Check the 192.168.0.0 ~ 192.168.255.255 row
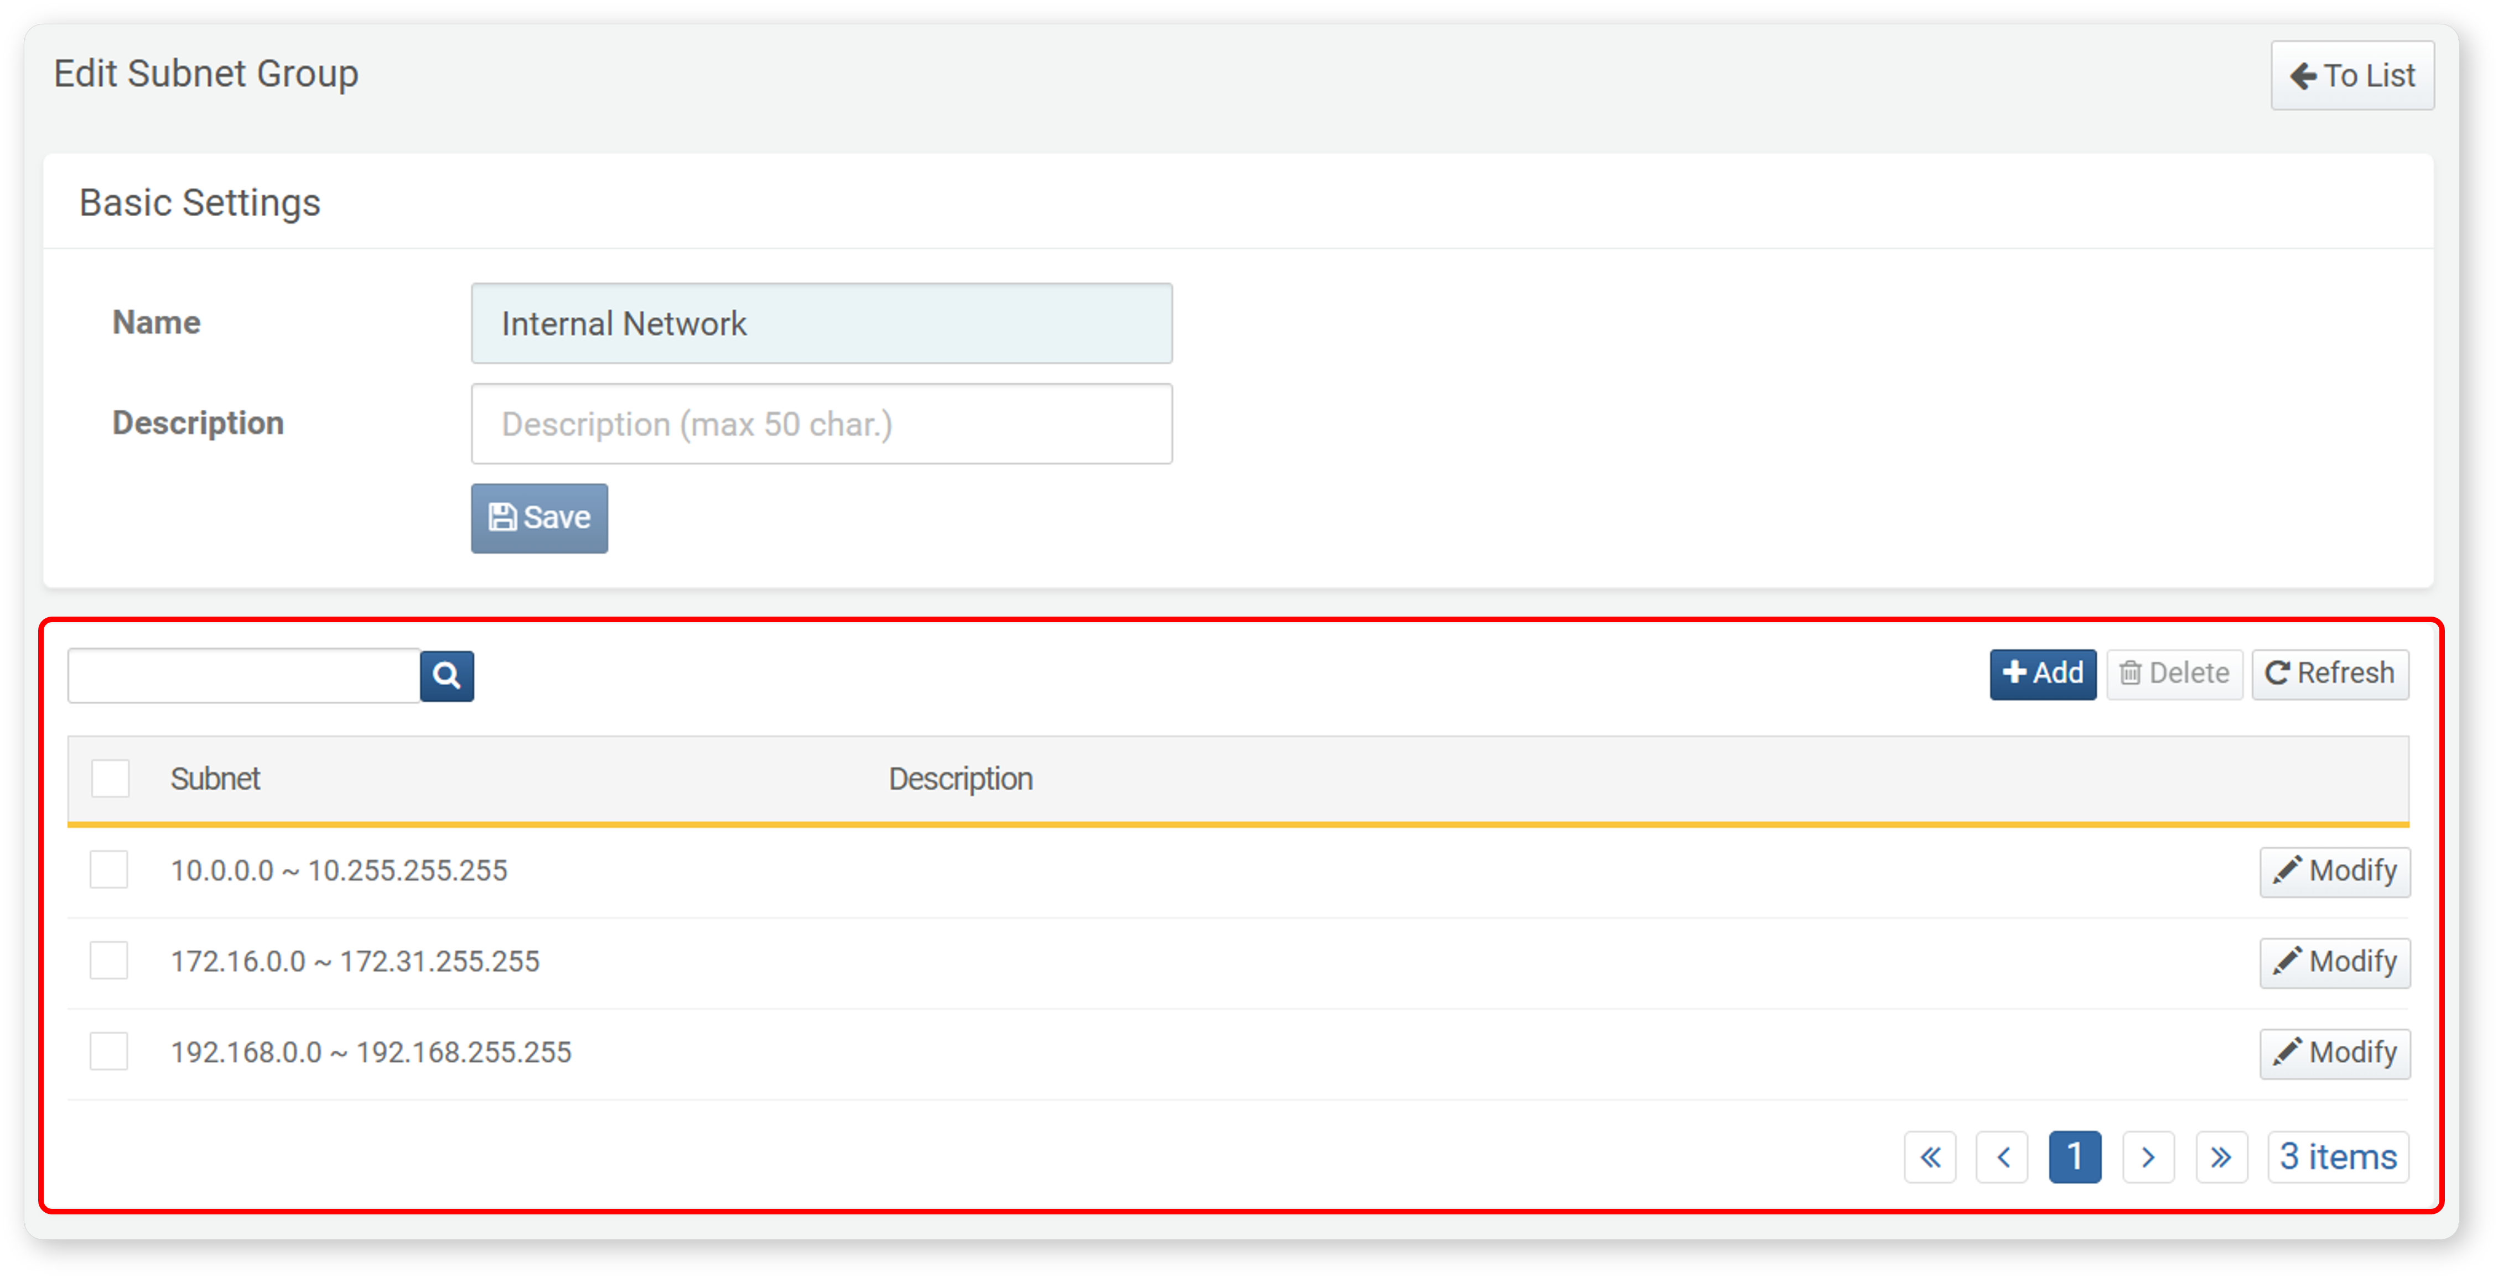Image resolution: width=2498 pixels, height=1278 pixels. click(108, 1052)
